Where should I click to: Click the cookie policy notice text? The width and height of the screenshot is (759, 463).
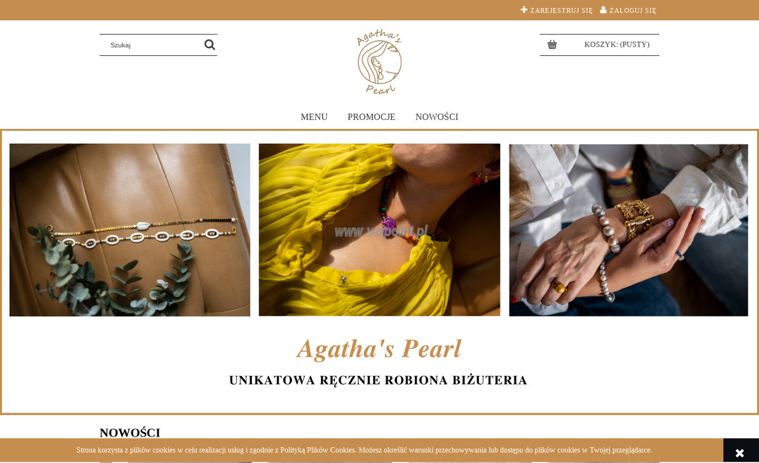click(x=364, y=450)
